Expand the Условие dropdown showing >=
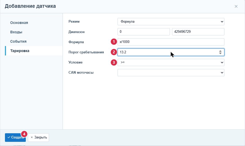Viewport: 245px width, 146px height. tap(171, 62)
